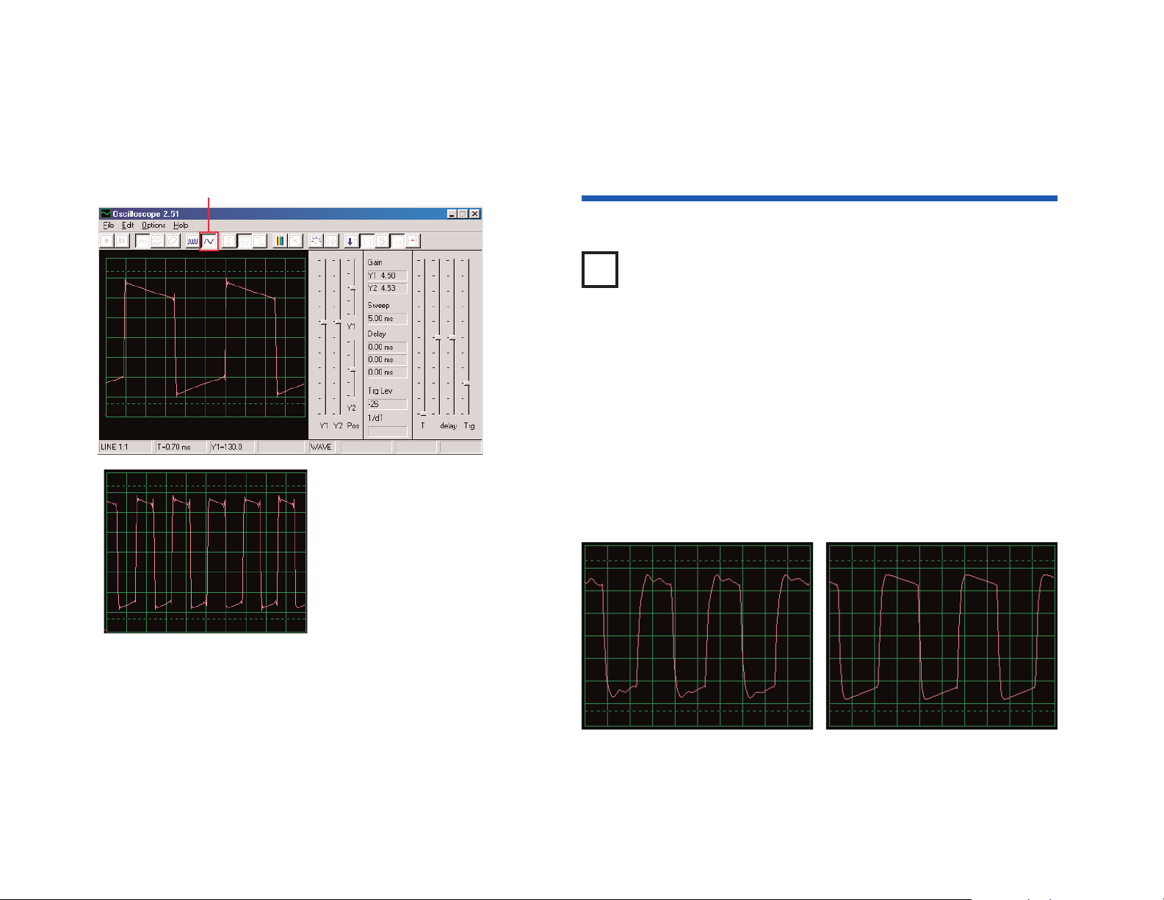Maximize the Oscilloscope window
Image resolution: width=1164 pixels, height=900 pixels.
click(463, 214)
